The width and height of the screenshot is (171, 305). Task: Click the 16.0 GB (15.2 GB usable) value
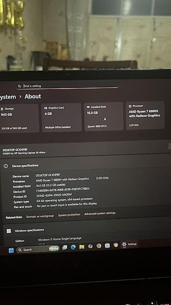pyautogui.click(x=51, y=185)
